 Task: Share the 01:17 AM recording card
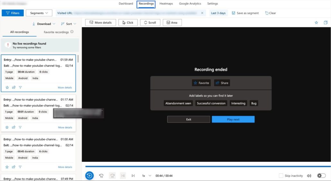click(x=13, y=127)
